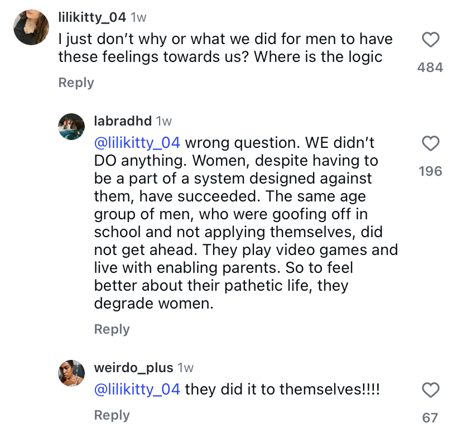Reply to the weirdo_plus comment
Image resolution: width=462 pixels, height=433 pixels.
point(112,415)
